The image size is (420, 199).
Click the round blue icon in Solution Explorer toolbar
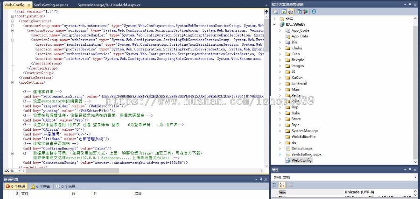[314, 12]
